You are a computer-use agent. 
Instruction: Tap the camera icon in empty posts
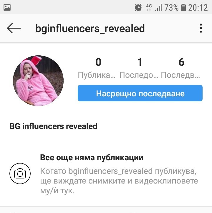point(20,174)
